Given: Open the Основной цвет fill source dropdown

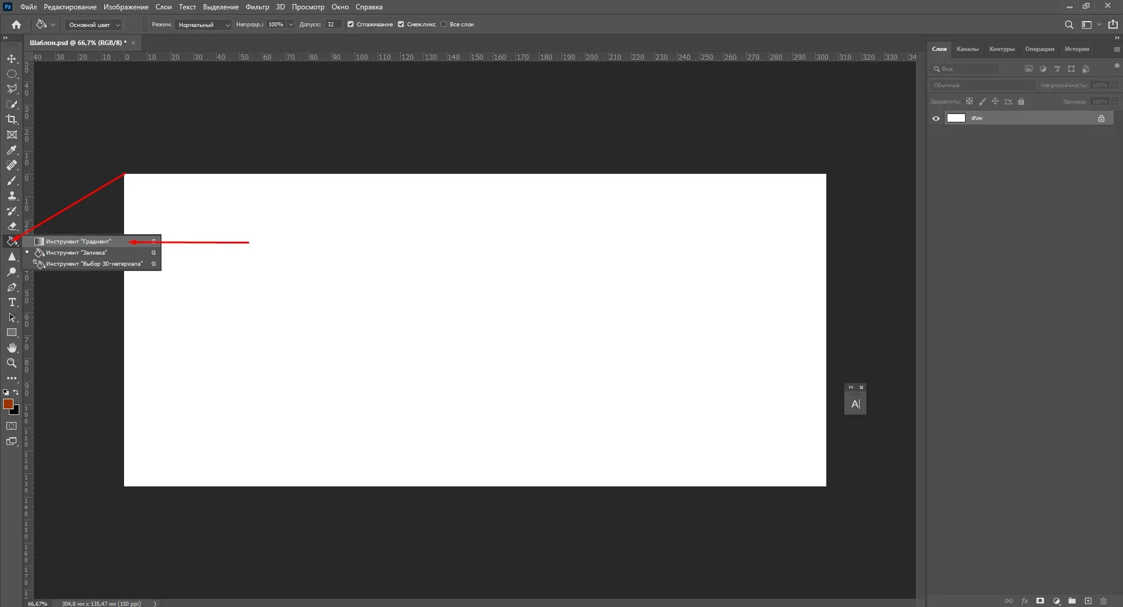Looking at the screenshot, I should pos(93,25).
